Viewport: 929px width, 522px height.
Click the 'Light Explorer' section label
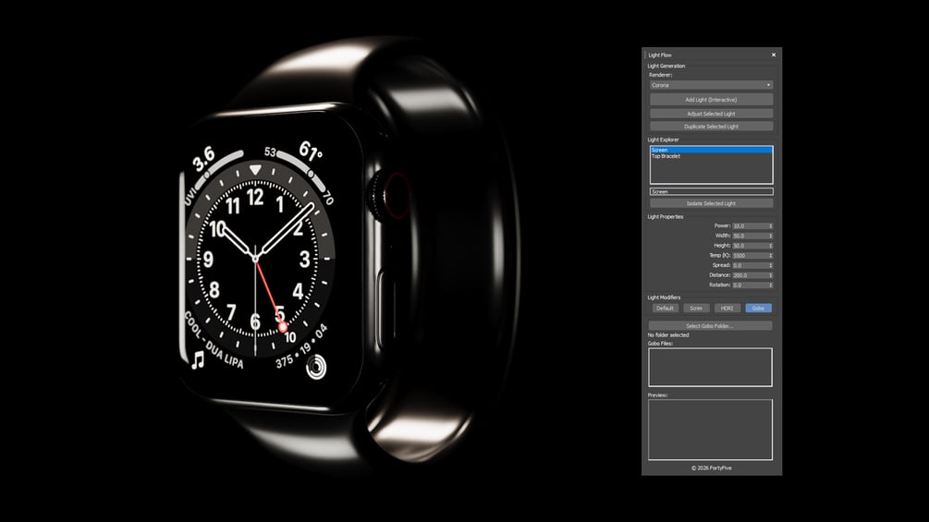click(x=663, y=140)
